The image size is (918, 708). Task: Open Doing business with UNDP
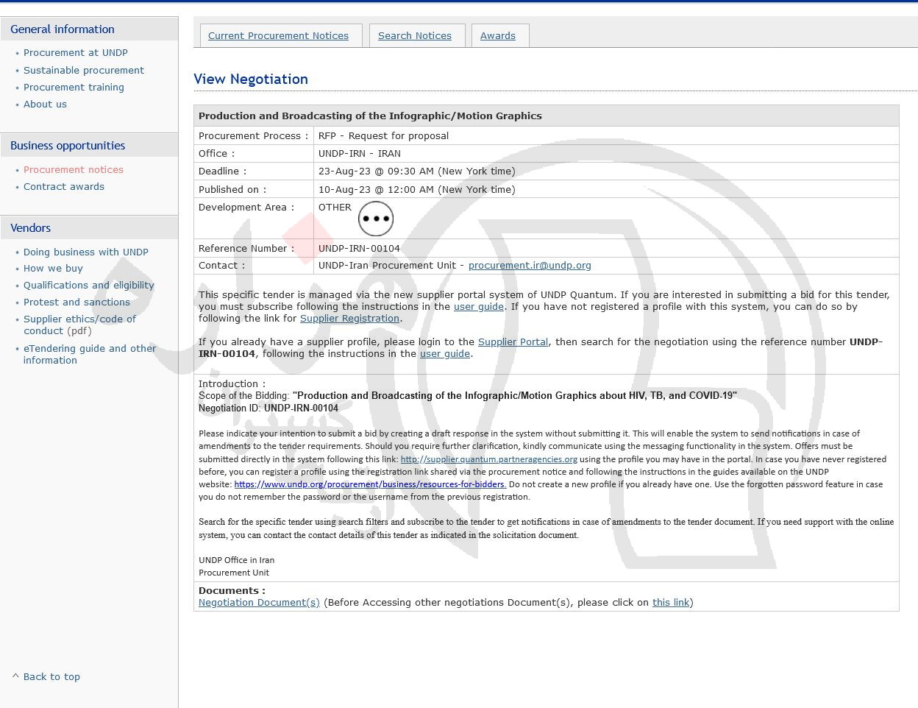point(86,252)
